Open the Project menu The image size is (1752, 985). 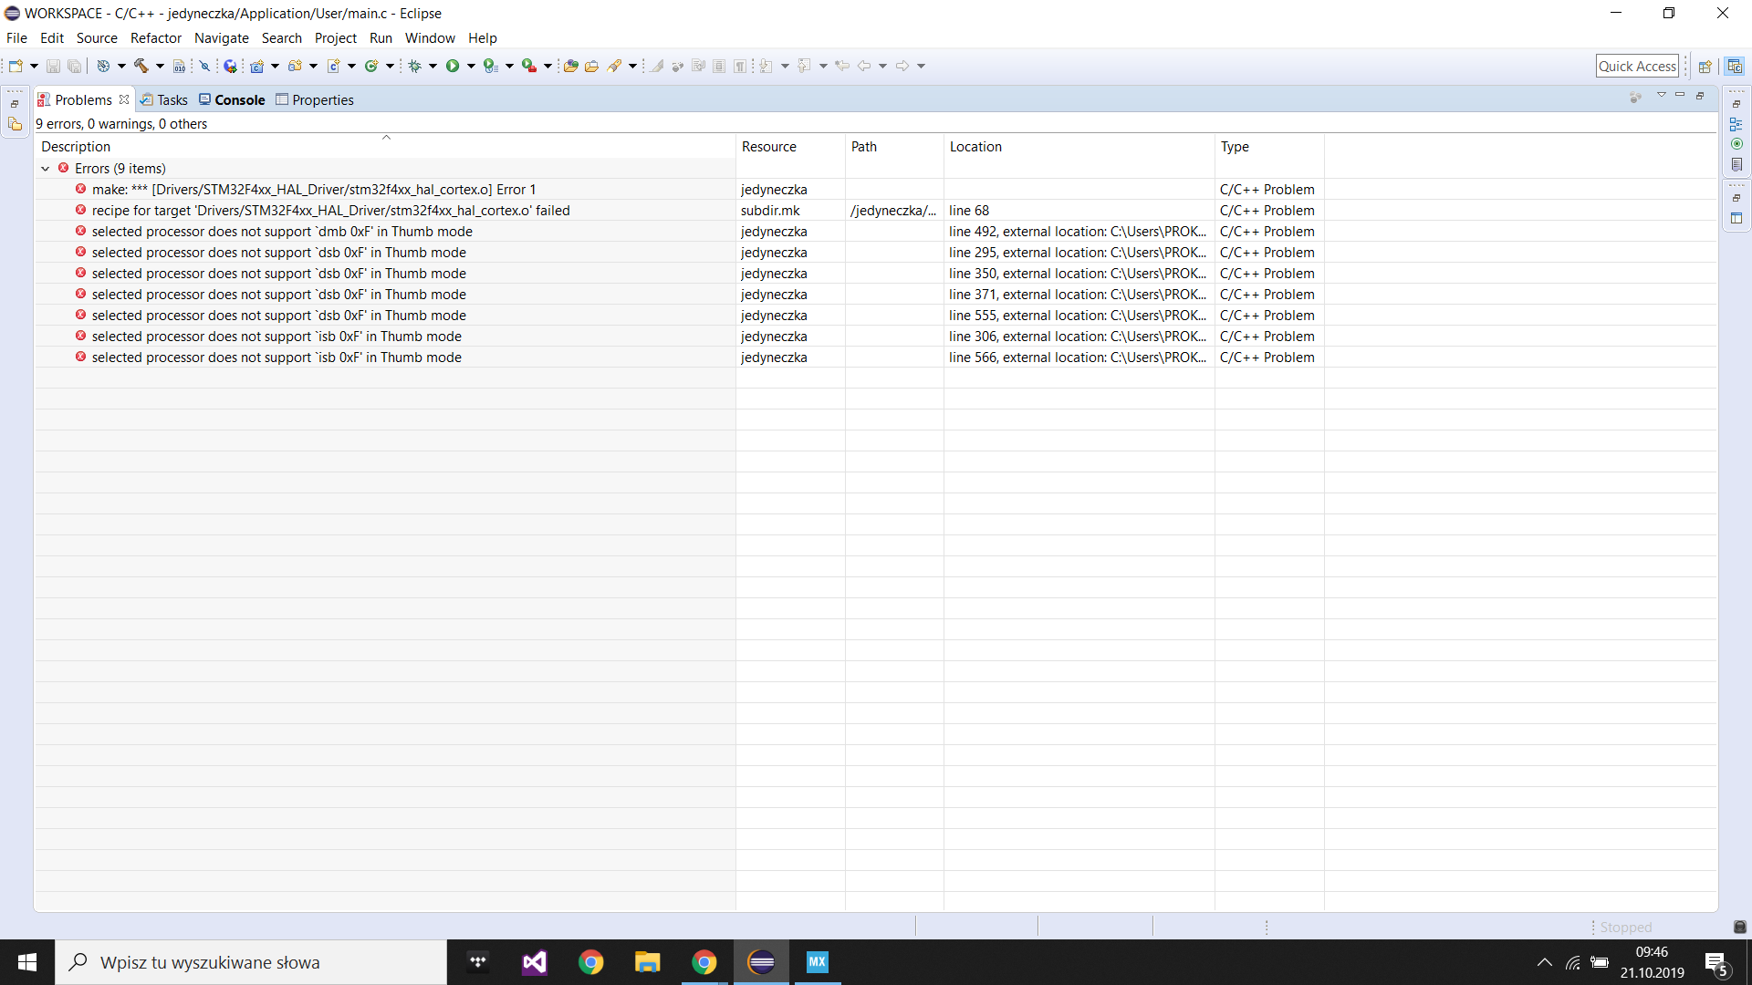336,38
